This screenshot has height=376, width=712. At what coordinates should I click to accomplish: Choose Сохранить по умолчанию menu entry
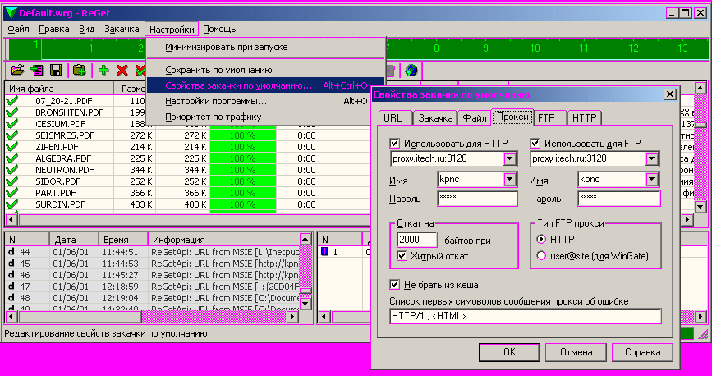[265, 71]
